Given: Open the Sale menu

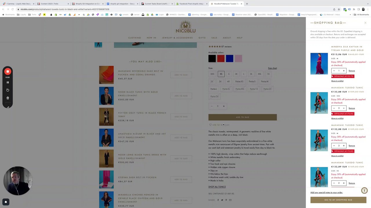Looking at the screenshot, I should [x=214, y=38].
